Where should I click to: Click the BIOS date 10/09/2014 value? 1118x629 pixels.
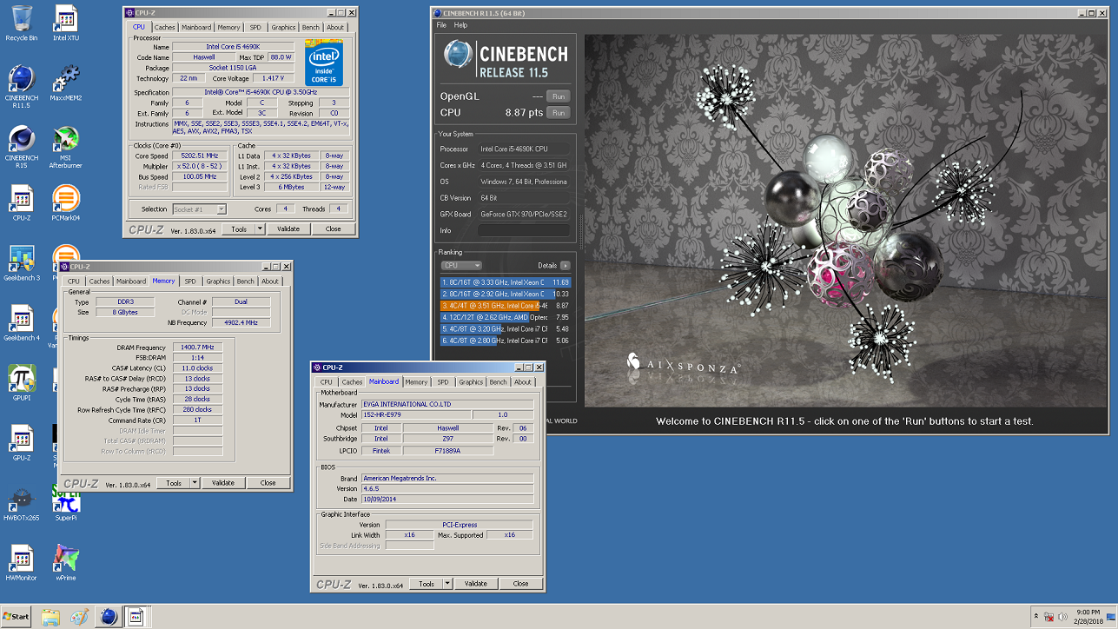click(x=447, y=500)
